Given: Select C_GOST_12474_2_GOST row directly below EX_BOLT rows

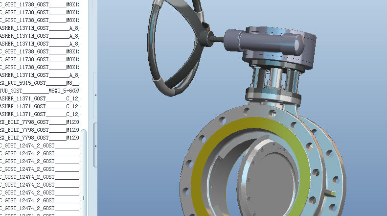Looking at the screenshot, I should [x=39, y=145].
